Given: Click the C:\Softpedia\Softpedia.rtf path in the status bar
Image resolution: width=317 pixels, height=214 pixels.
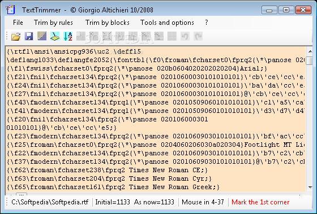Looking at the screenshot, I should (x=50, y=202).
